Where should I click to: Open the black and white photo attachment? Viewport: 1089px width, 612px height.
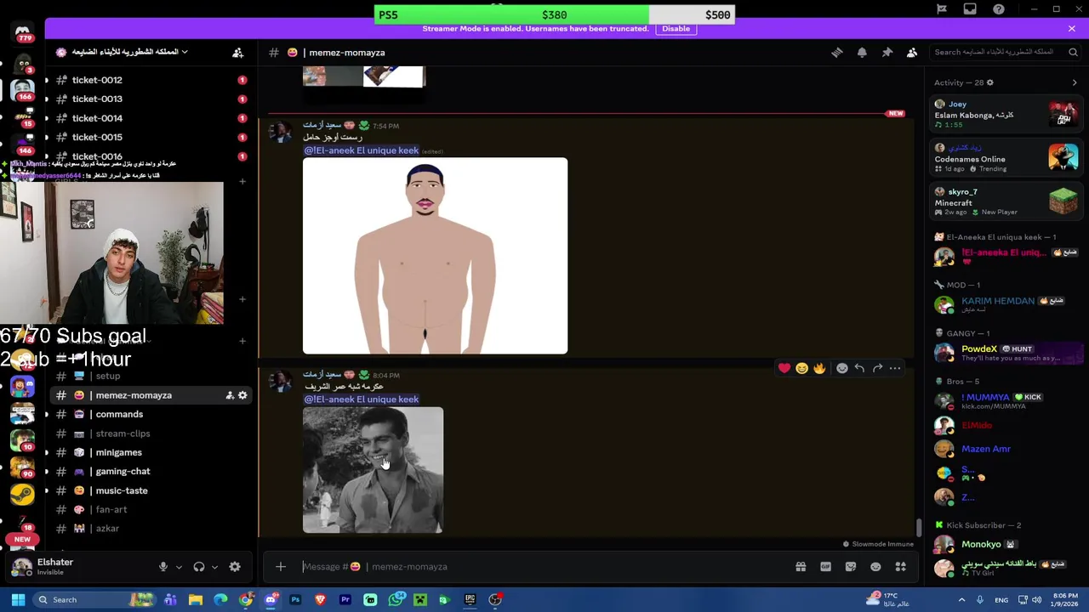click(x=373, y=470)
